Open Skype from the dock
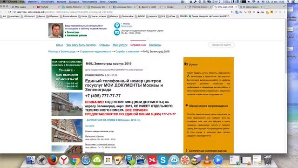The image size is (298, 168). [163, 160]
